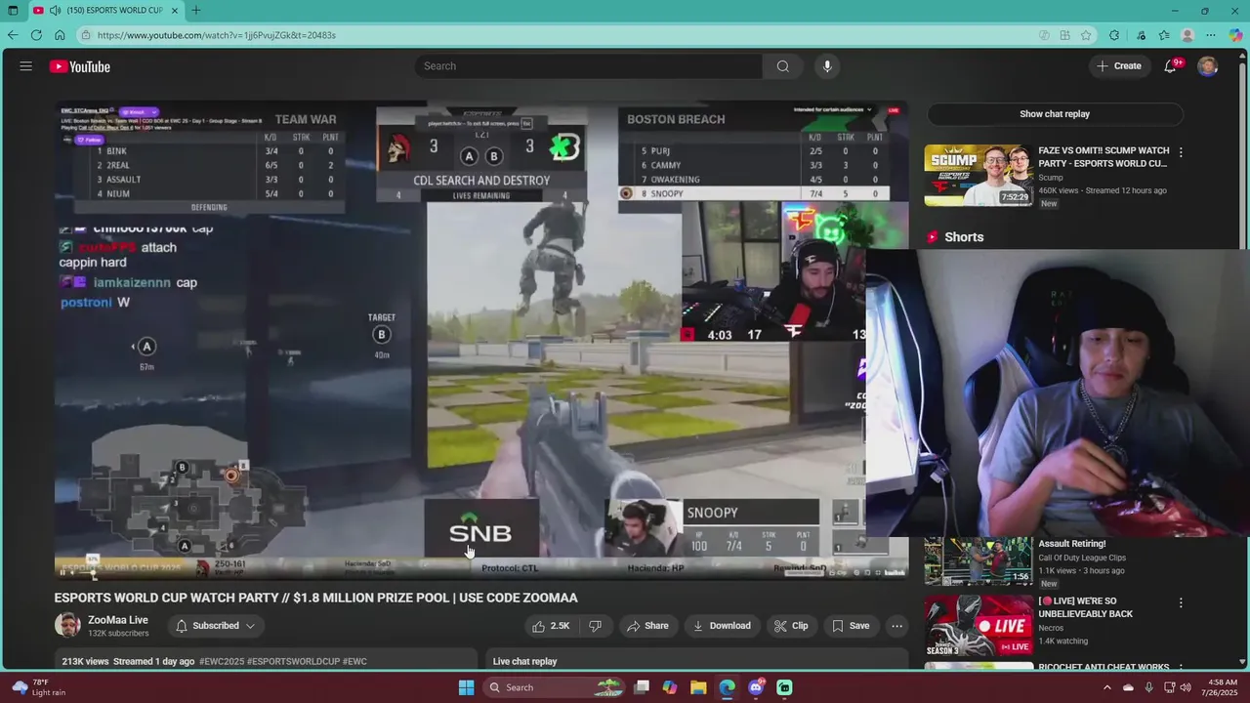The width and height of the screenshot is (1250, 703).
Task: Open ZooMaa Live channel avatar
Action: pyautogui.click(x=67, y=626)
